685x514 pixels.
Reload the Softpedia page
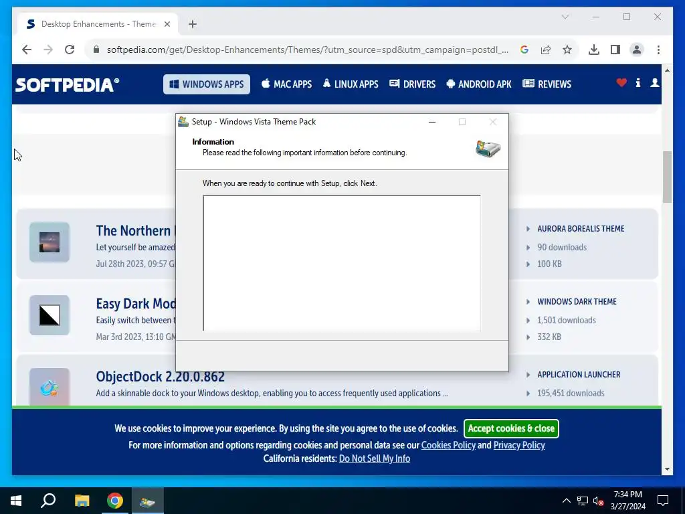click(x=70, y=50)
